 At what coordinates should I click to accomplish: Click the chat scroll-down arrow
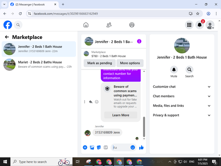point(144,139)
